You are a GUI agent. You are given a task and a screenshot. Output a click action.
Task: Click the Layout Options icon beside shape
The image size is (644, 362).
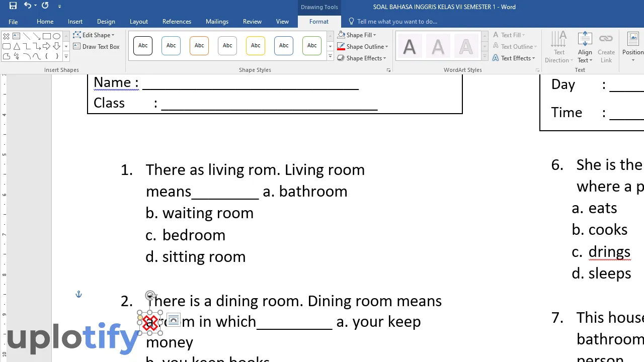coord(173,320)
